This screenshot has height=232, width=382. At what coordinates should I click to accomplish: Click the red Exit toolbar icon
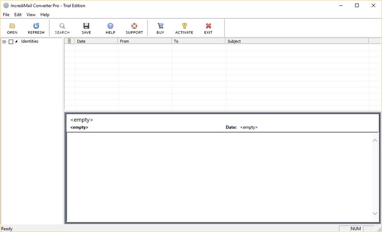pos(208,26)
